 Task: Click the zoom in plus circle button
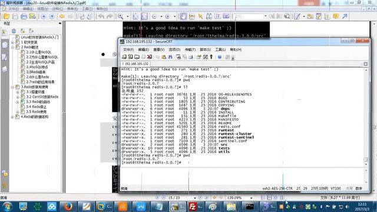point(167,16)
